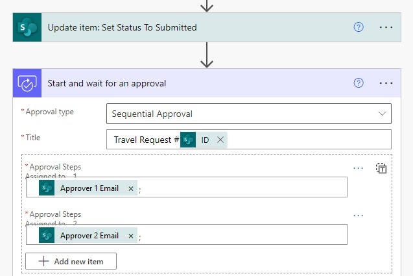Open options for first Approval Steps item
The width and height of the screenshot is (413, 276).
click(x=358, y=168)
